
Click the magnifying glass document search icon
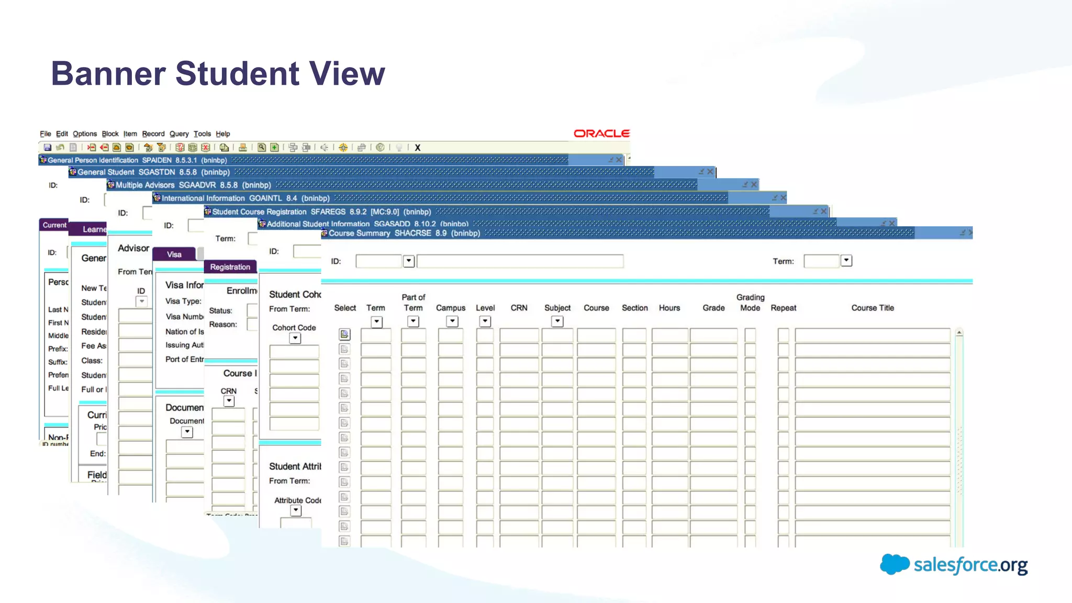(261, 148)
